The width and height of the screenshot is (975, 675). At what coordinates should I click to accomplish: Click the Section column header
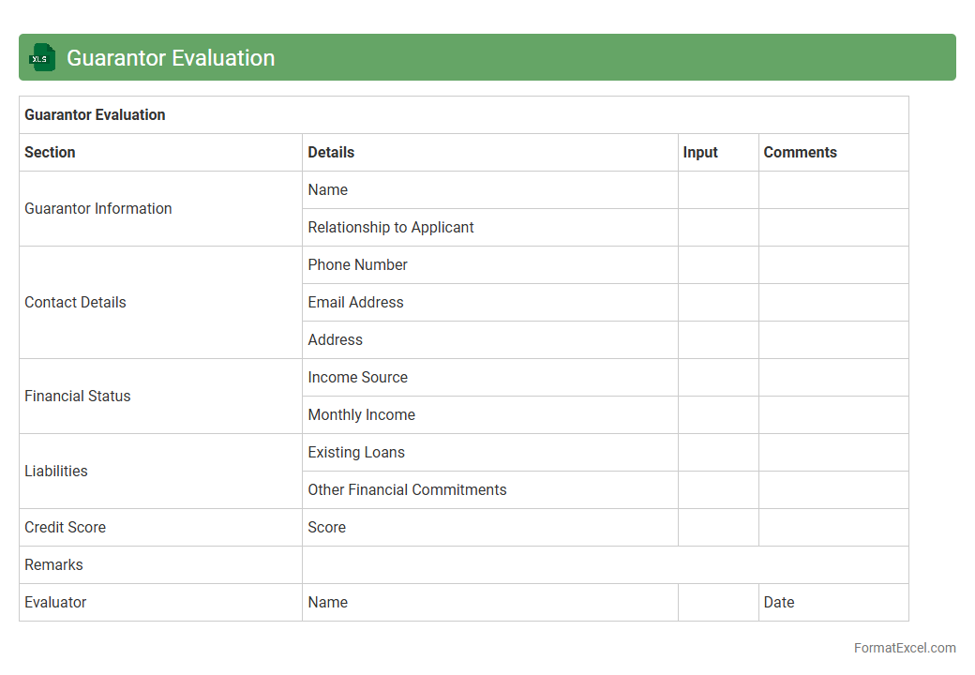click(50, 153)
